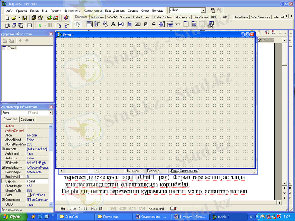Run the project with green arrow
Screen dimensions: 295x221
click(40, 25)
